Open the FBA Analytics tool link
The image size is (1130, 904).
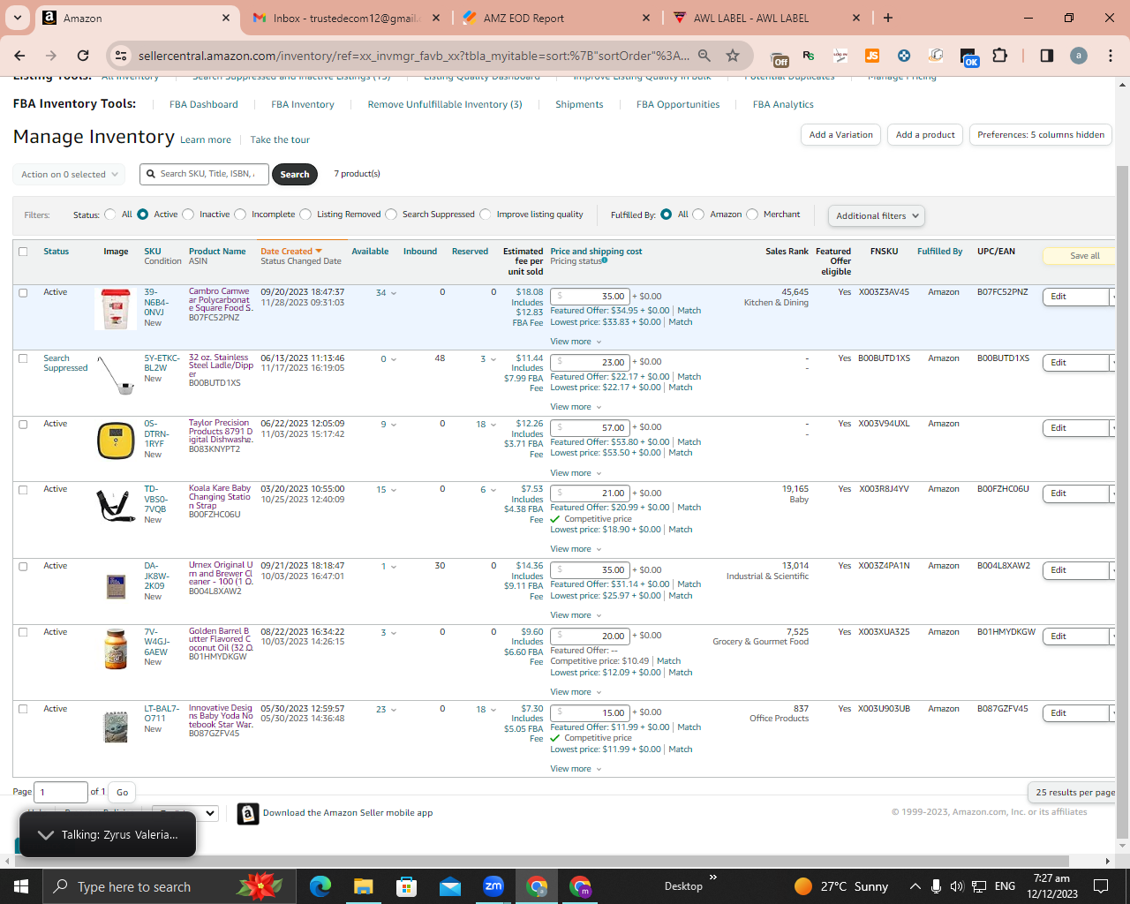tap(783, 104)
